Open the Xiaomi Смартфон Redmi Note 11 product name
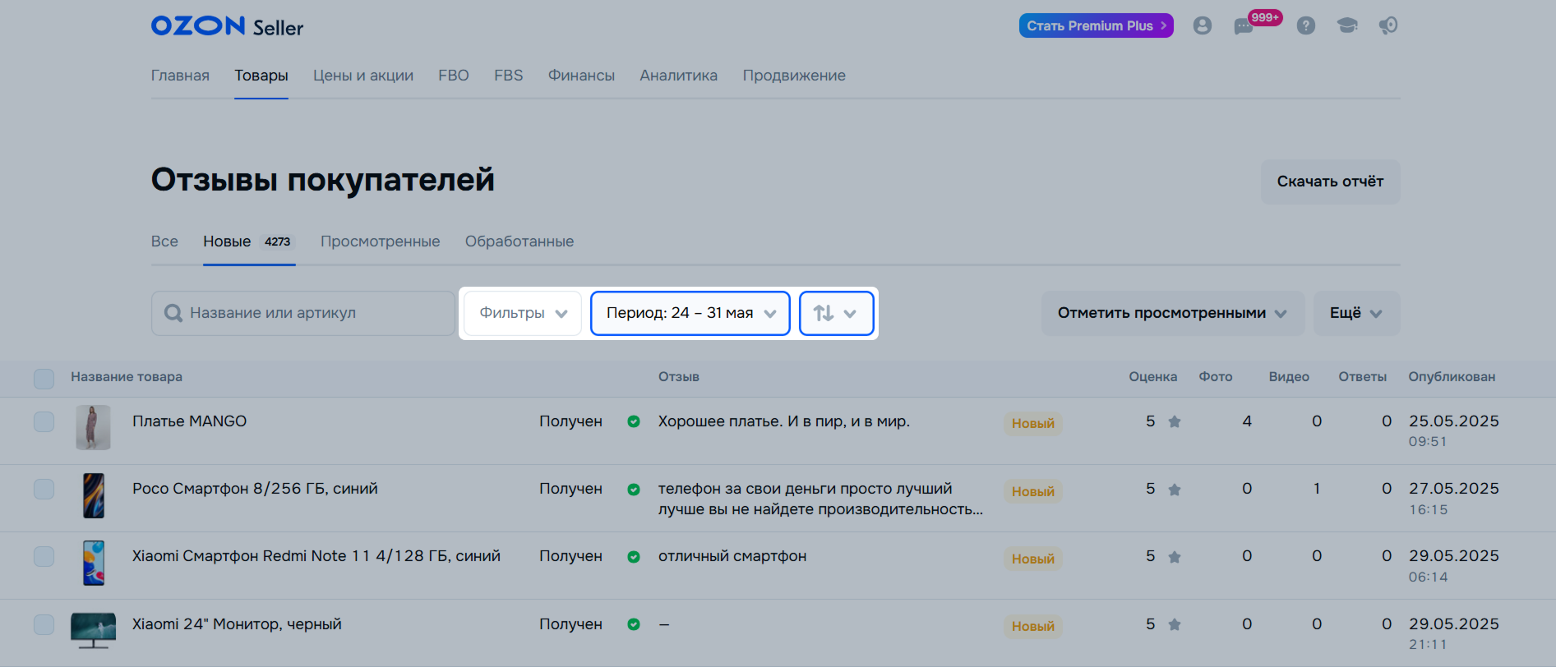 (x=316, y=556)
